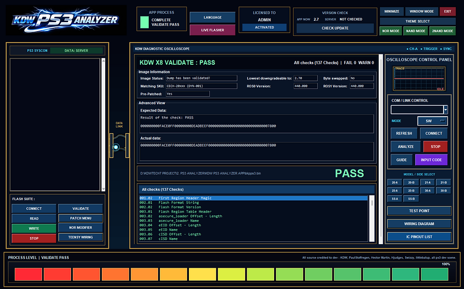This screenshot has height=289, width=464.
Task: Click the KDW PS3 Analyzer logo
Action: [66, 20]
